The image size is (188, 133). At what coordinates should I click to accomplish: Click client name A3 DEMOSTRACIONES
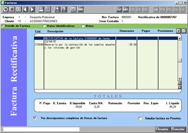click(44, 21)
